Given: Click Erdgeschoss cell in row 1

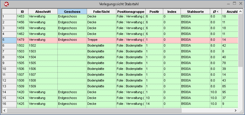Looking at the screenshot, I should pyautogui.click(x=72, y=17).
